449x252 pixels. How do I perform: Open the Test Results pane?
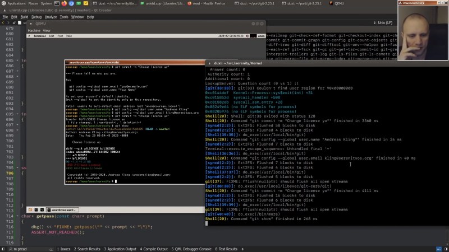227,249
